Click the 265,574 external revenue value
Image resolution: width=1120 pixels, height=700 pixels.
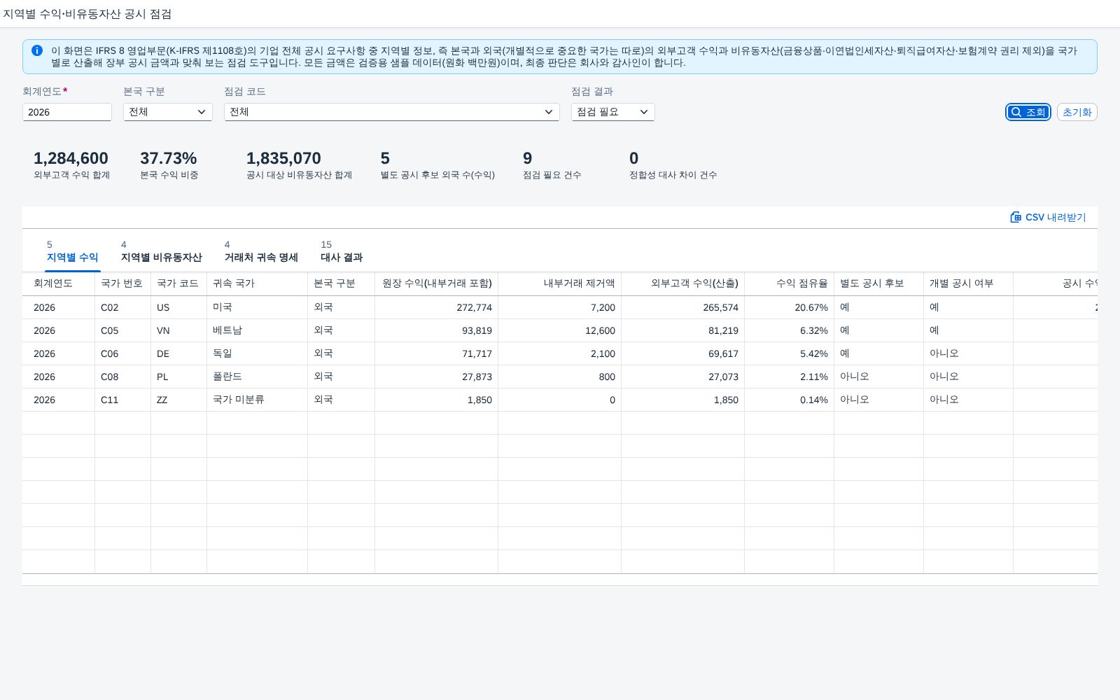[683, 307]
